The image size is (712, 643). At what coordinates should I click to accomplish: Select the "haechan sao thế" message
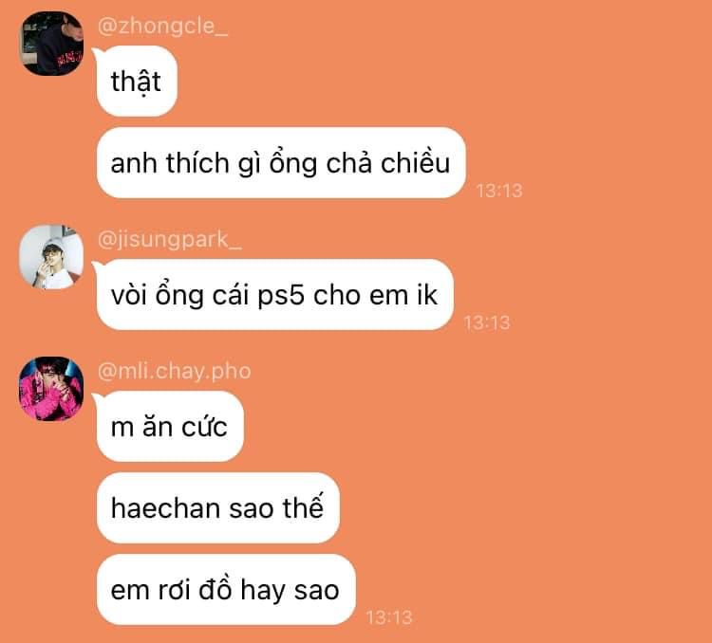[x=218, y=507]
